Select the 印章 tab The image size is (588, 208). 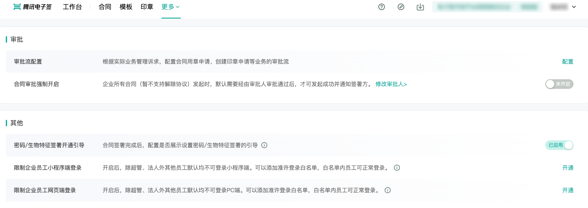(147, 7)
